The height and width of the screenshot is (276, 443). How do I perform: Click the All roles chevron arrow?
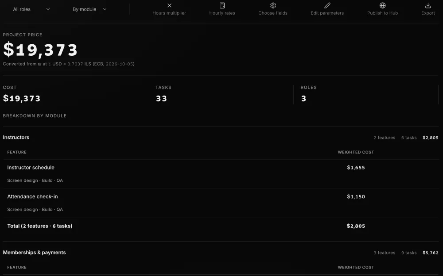pyautogui.click(x=48, y=9)
